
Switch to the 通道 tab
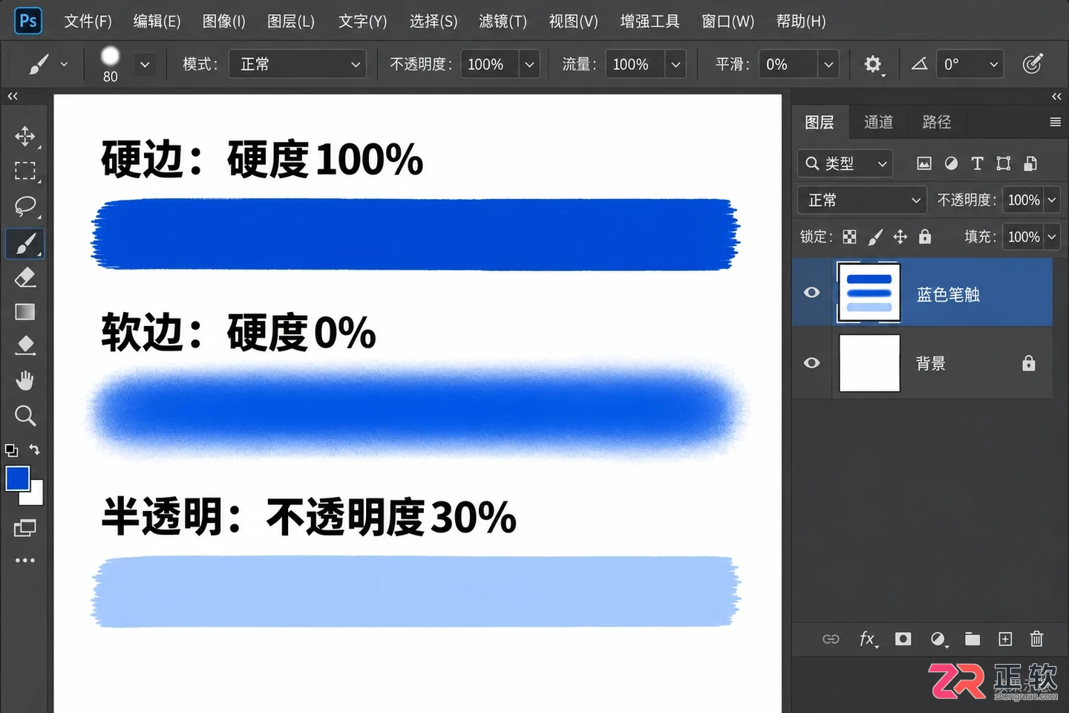pos(878,122)
